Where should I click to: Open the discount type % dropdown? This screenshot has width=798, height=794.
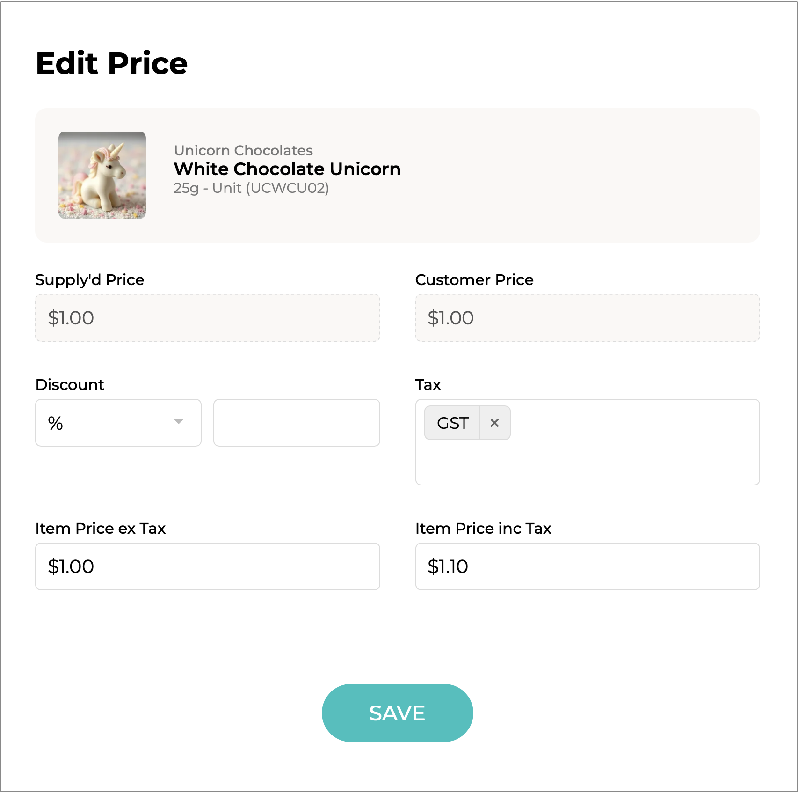pyautogui.click(x=118, y=423)
